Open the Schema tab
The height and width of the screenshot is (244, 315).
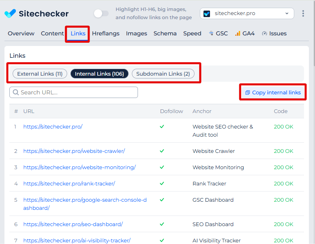[x=165, y=33]
